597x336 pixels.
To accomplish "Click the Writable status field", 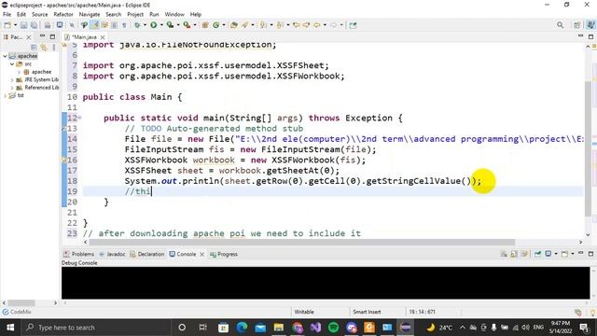I will tap(304, 312).
